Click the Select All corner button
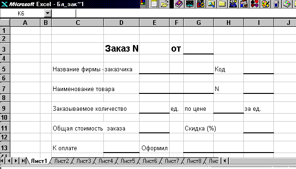The image size is (296, 169). click(x=5, y=23)
